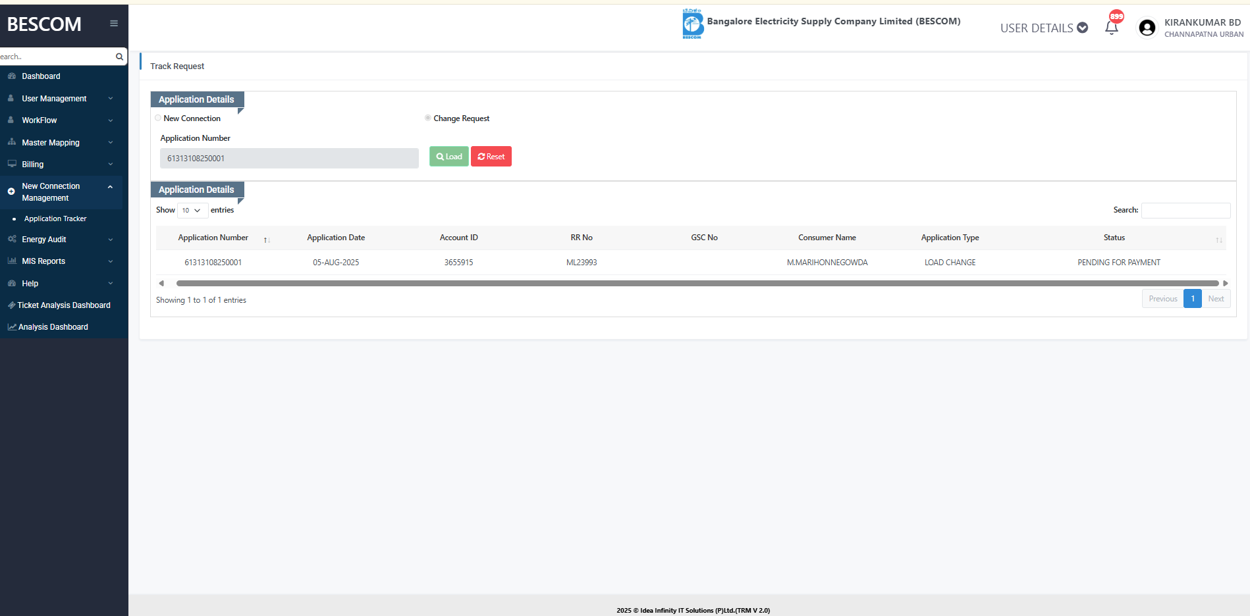This screenshot has width=1250, height=616.
Task: Open Application Tracker submenu item
Action: tap(55, 218)
